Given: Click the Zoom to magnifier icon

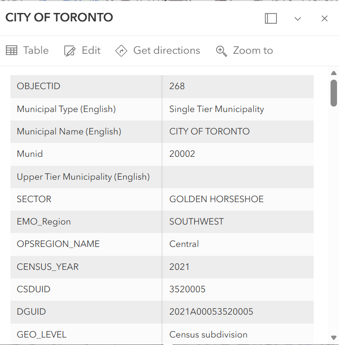Looking at the screenshot, I should (x=222, y=51).
